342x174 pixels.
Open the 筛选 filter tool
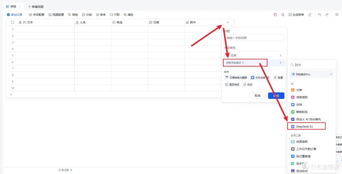coord(73,15)
